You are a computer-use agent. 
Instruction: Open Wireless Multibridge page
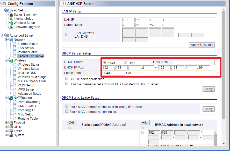click(32, 77)
